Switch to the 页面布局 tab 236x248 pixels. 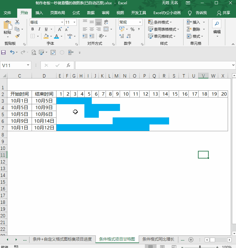[57, 13]
